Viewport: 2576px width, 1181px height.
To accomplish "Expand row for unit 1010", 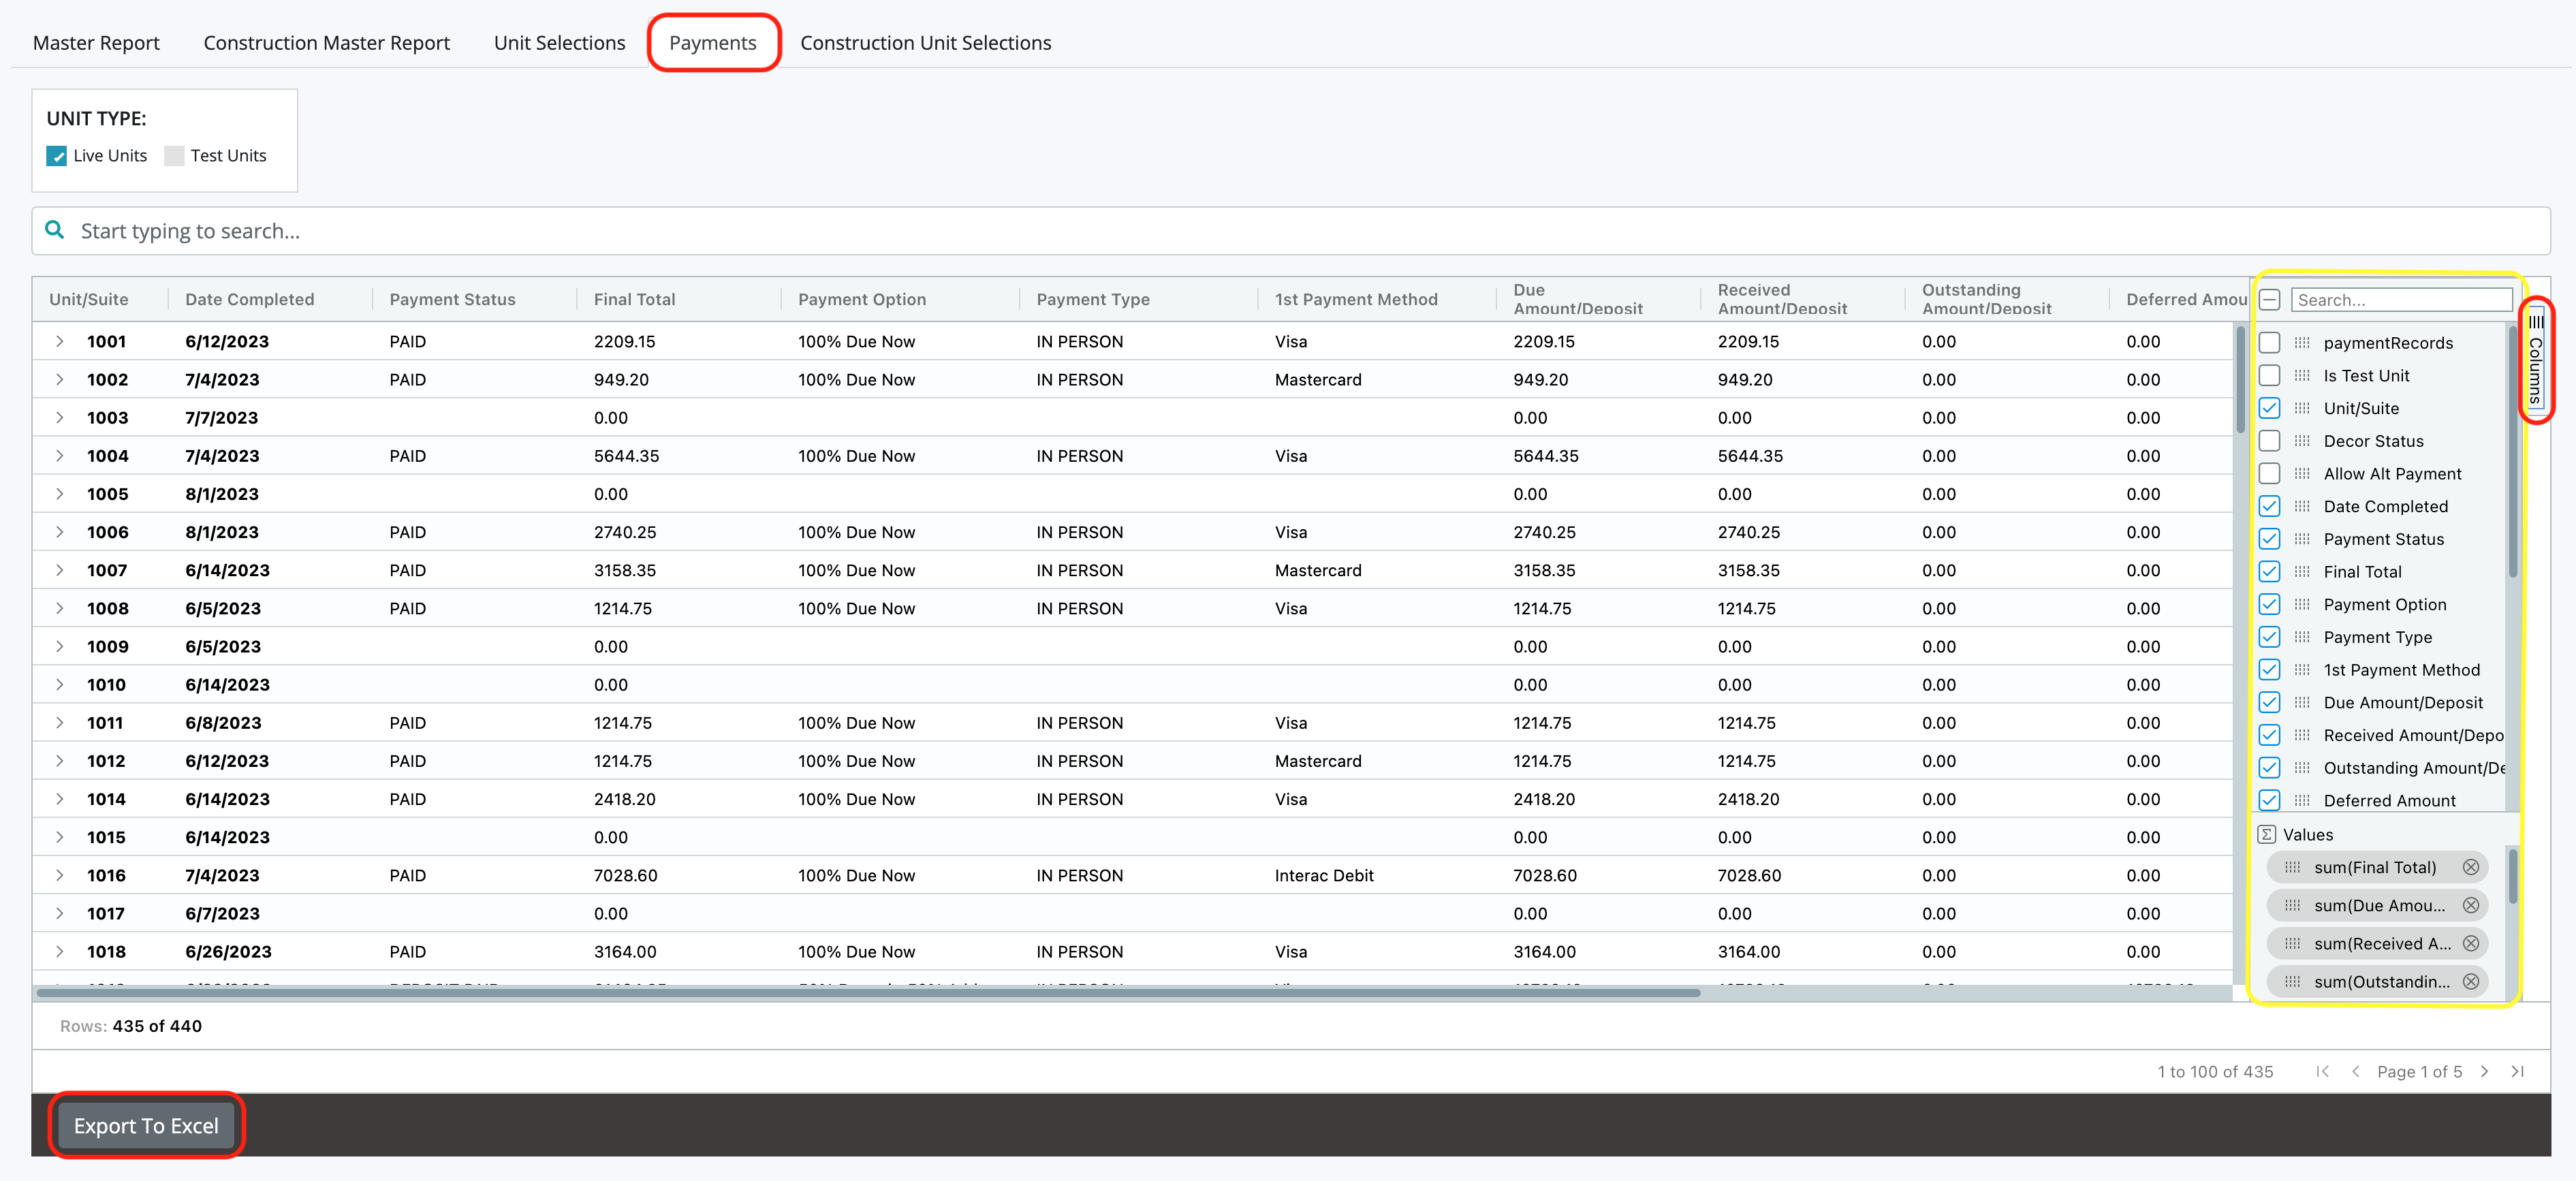I will click(60, 685).
